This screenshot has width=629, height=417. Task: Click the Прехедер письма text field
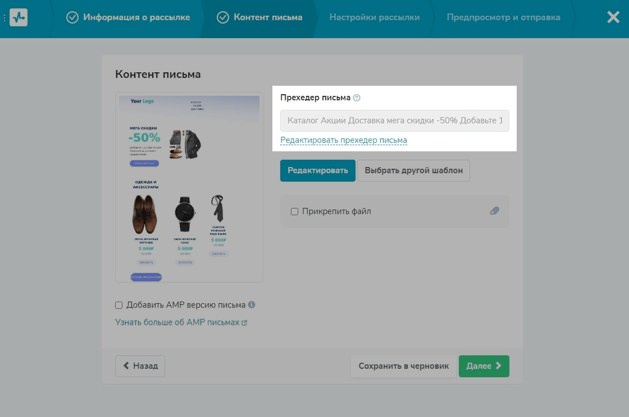(x=394, y=121)
